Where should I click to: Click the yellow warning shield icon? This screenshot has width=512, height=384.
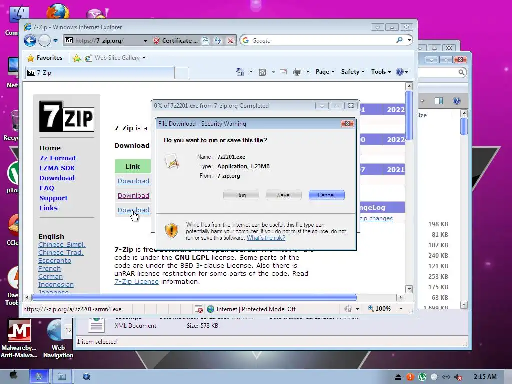click(172, 230)
